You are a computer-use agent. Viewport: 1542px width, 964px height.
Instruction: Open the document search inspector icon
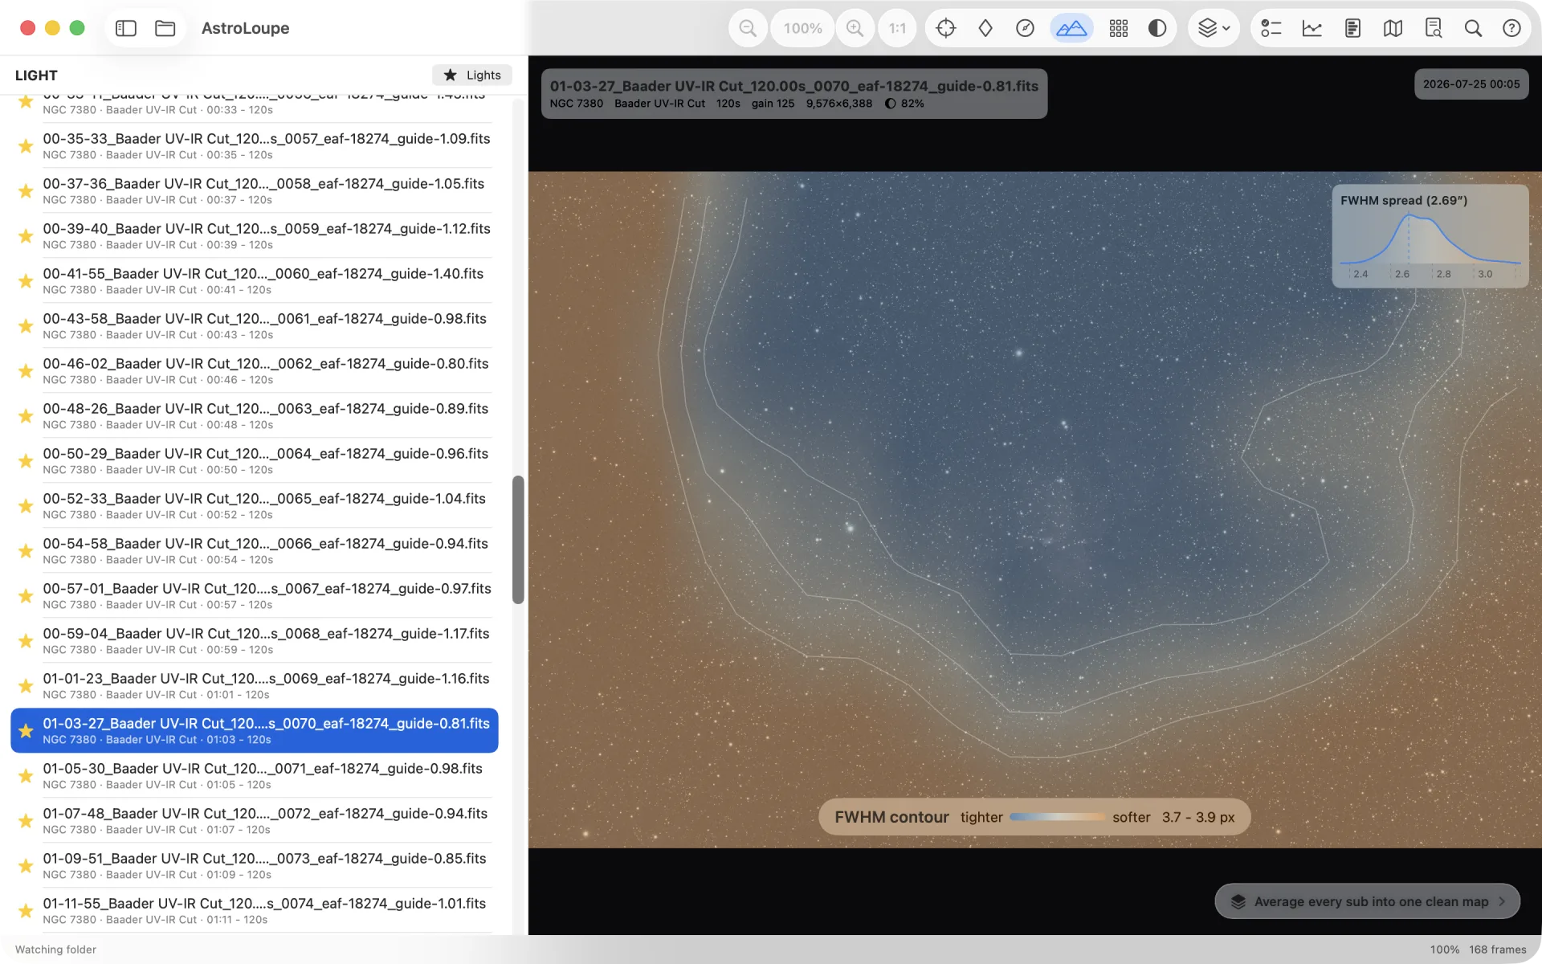click(x=1434, y=28)
